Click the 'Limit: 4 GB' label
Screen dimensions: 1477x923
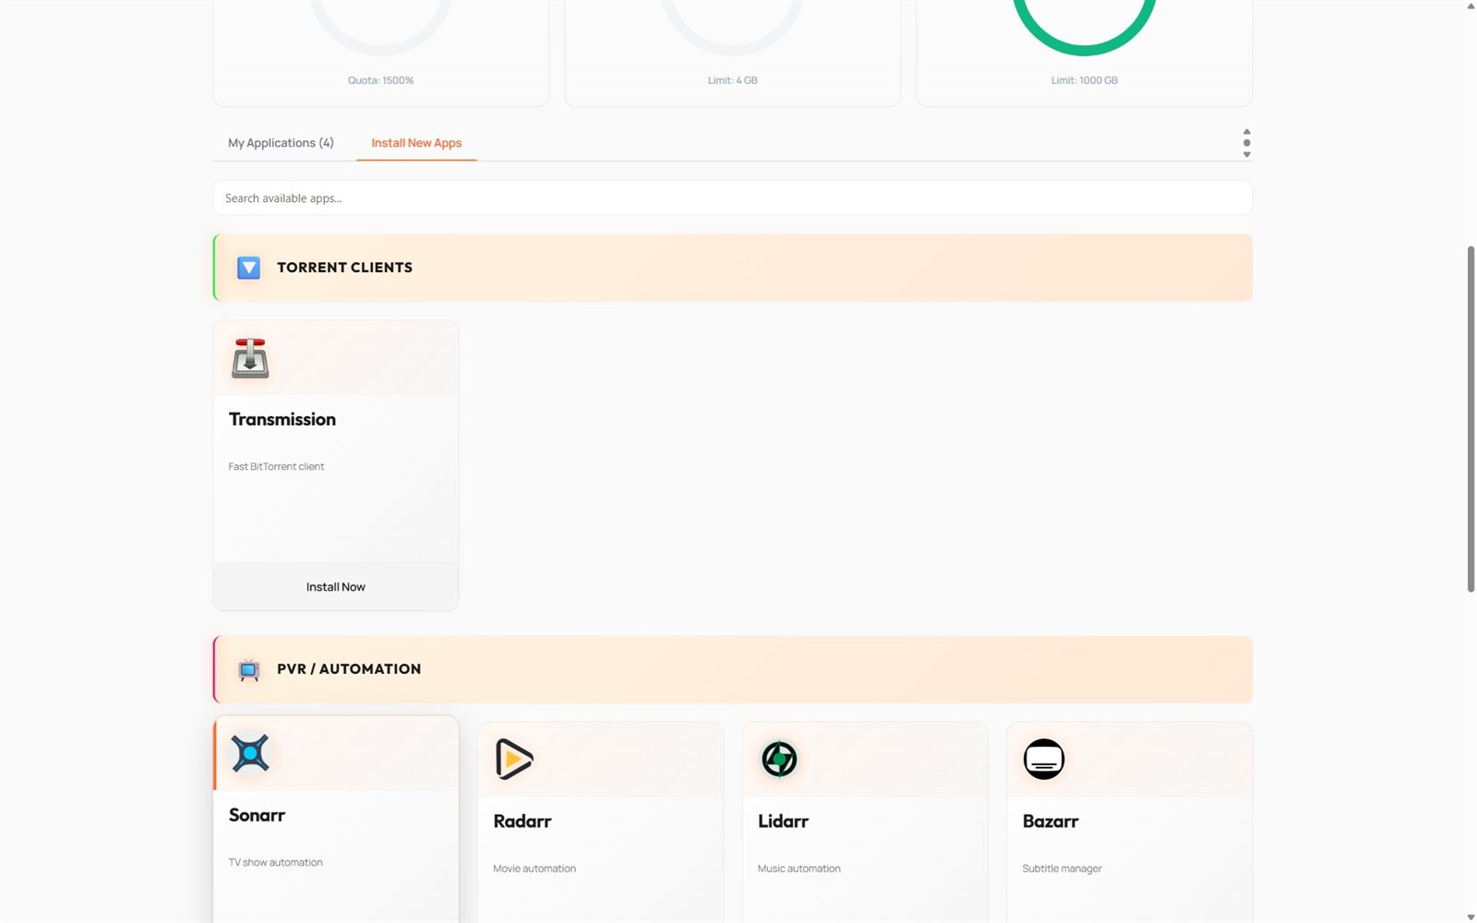point(732,80)
